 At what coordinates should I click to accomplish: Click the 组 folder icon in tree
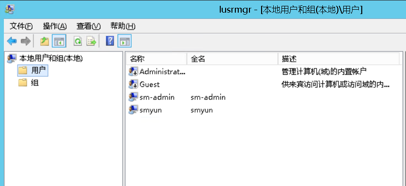(x=23, y=83)
